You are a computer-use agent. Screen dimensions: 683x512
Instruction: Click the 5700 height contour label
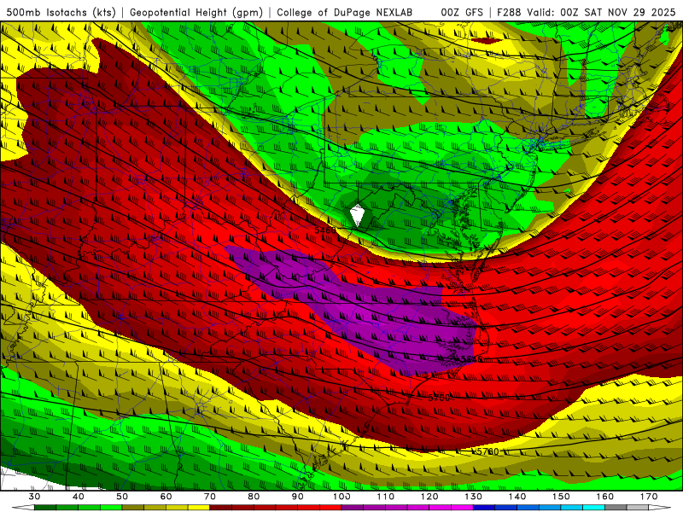[x=439, y=398]
